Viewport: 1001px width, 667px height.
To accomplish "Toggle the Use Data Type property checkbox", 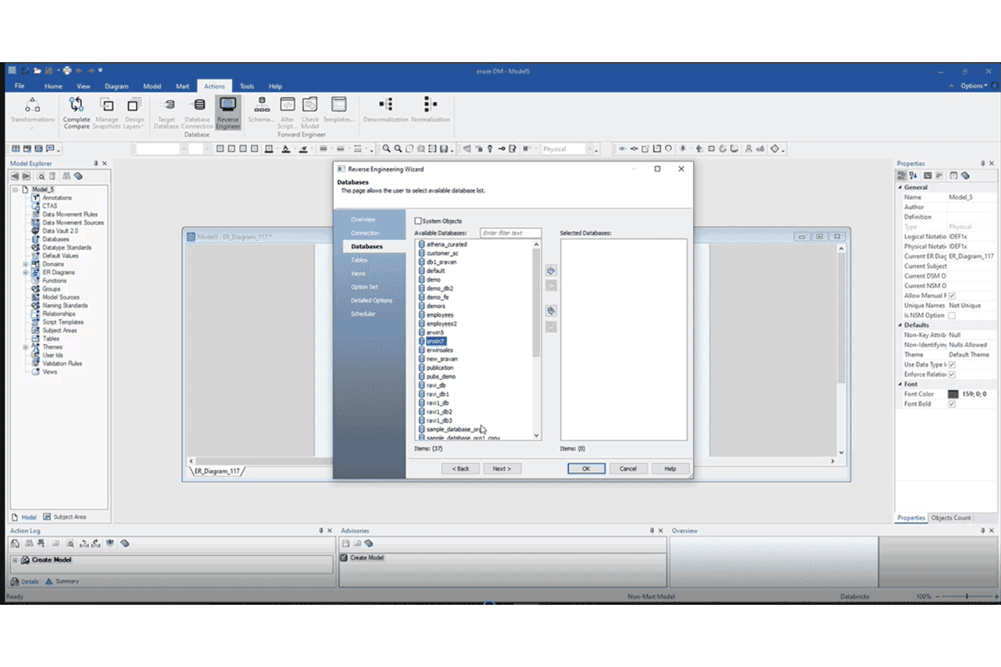I will (x=952, y=365).
